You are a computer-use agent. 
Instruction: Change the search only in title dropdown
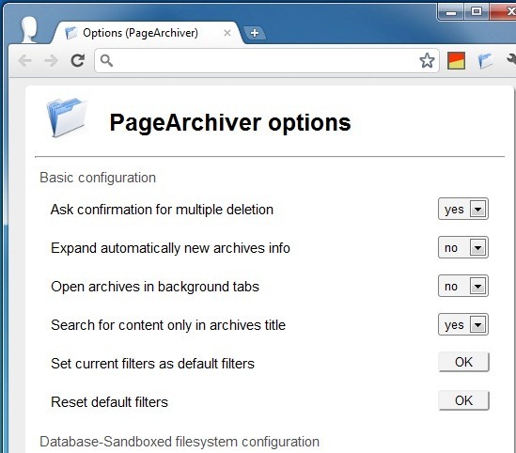(463, 324)
